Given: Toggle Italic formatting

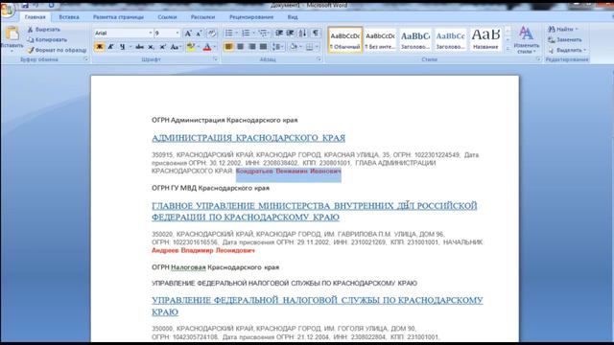Looking at the screenshot, I should click(x=111, y=47).
